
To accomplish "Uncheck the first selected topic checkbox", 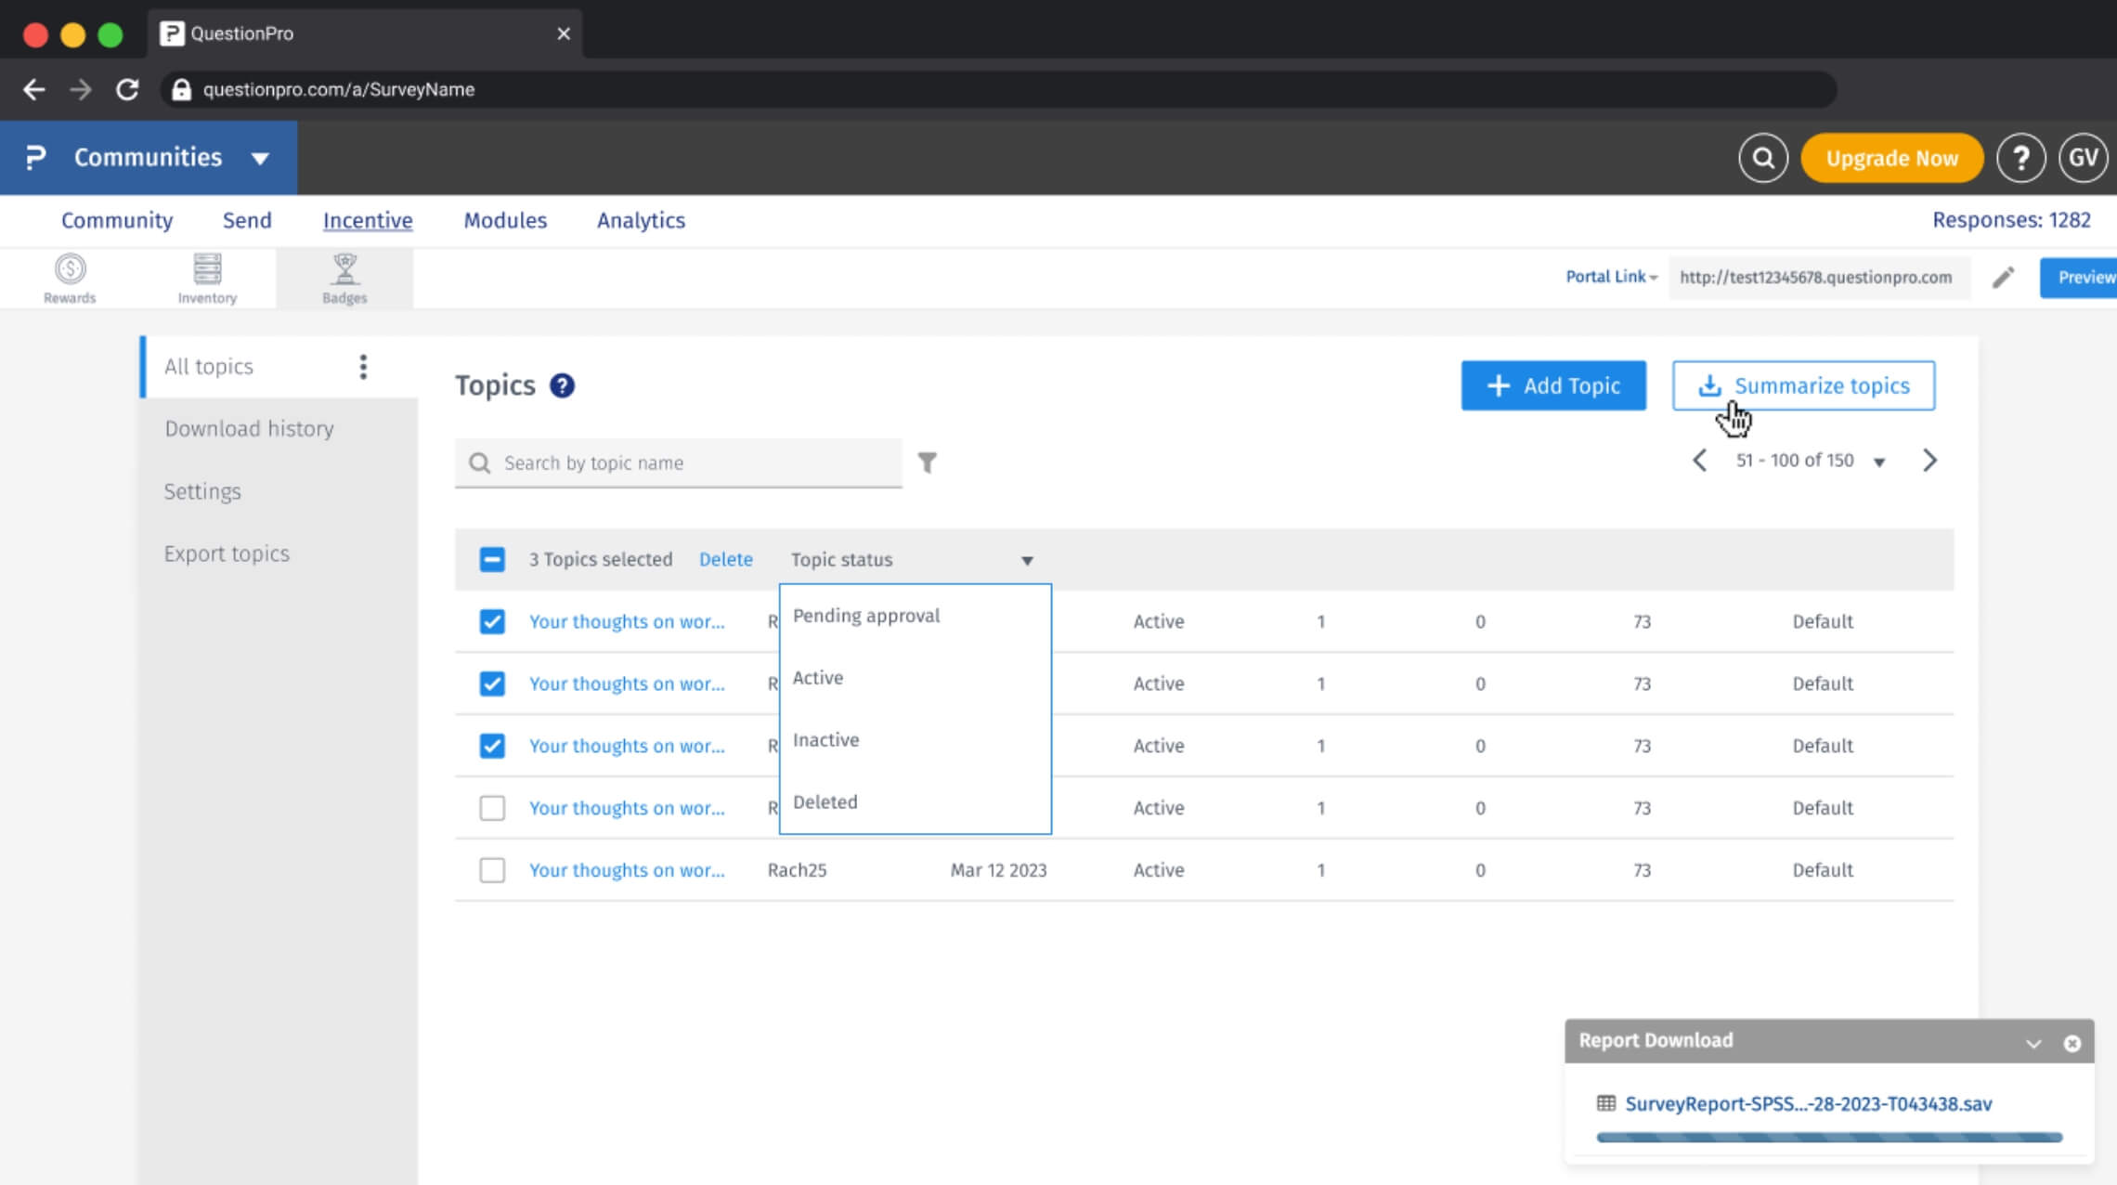I will click(492, 621).
